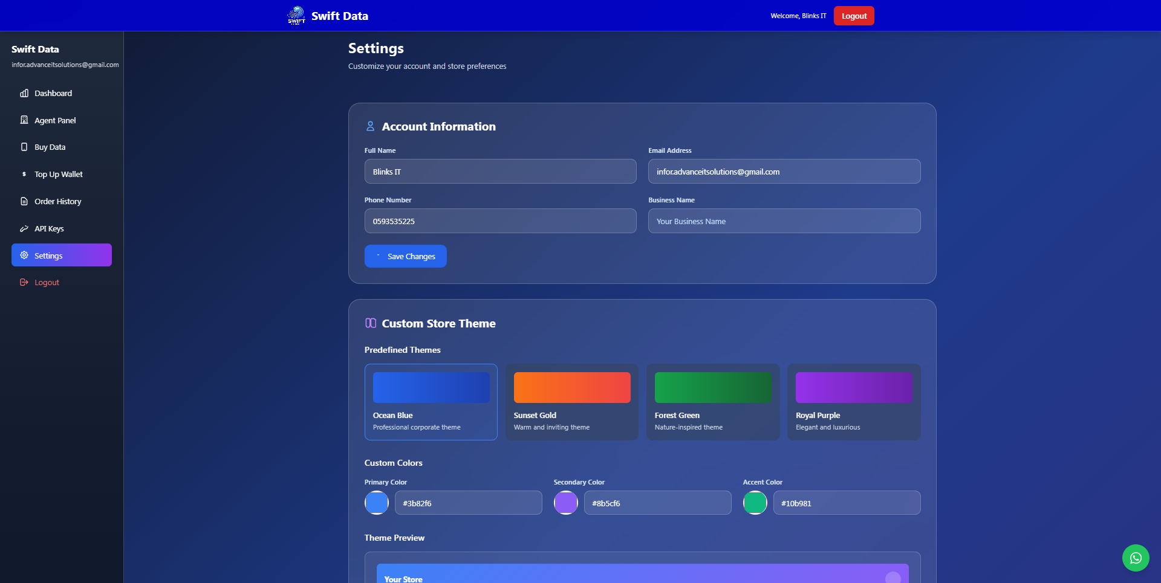Screen dimensions: 1161x583
Task: Open the WhatsApp chat bubble
Action: click(1136, 558)
